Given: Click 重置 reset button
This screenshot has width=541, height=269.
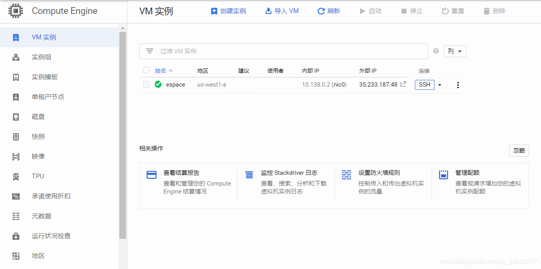Looking at the screenshot, I should point(453,11).
